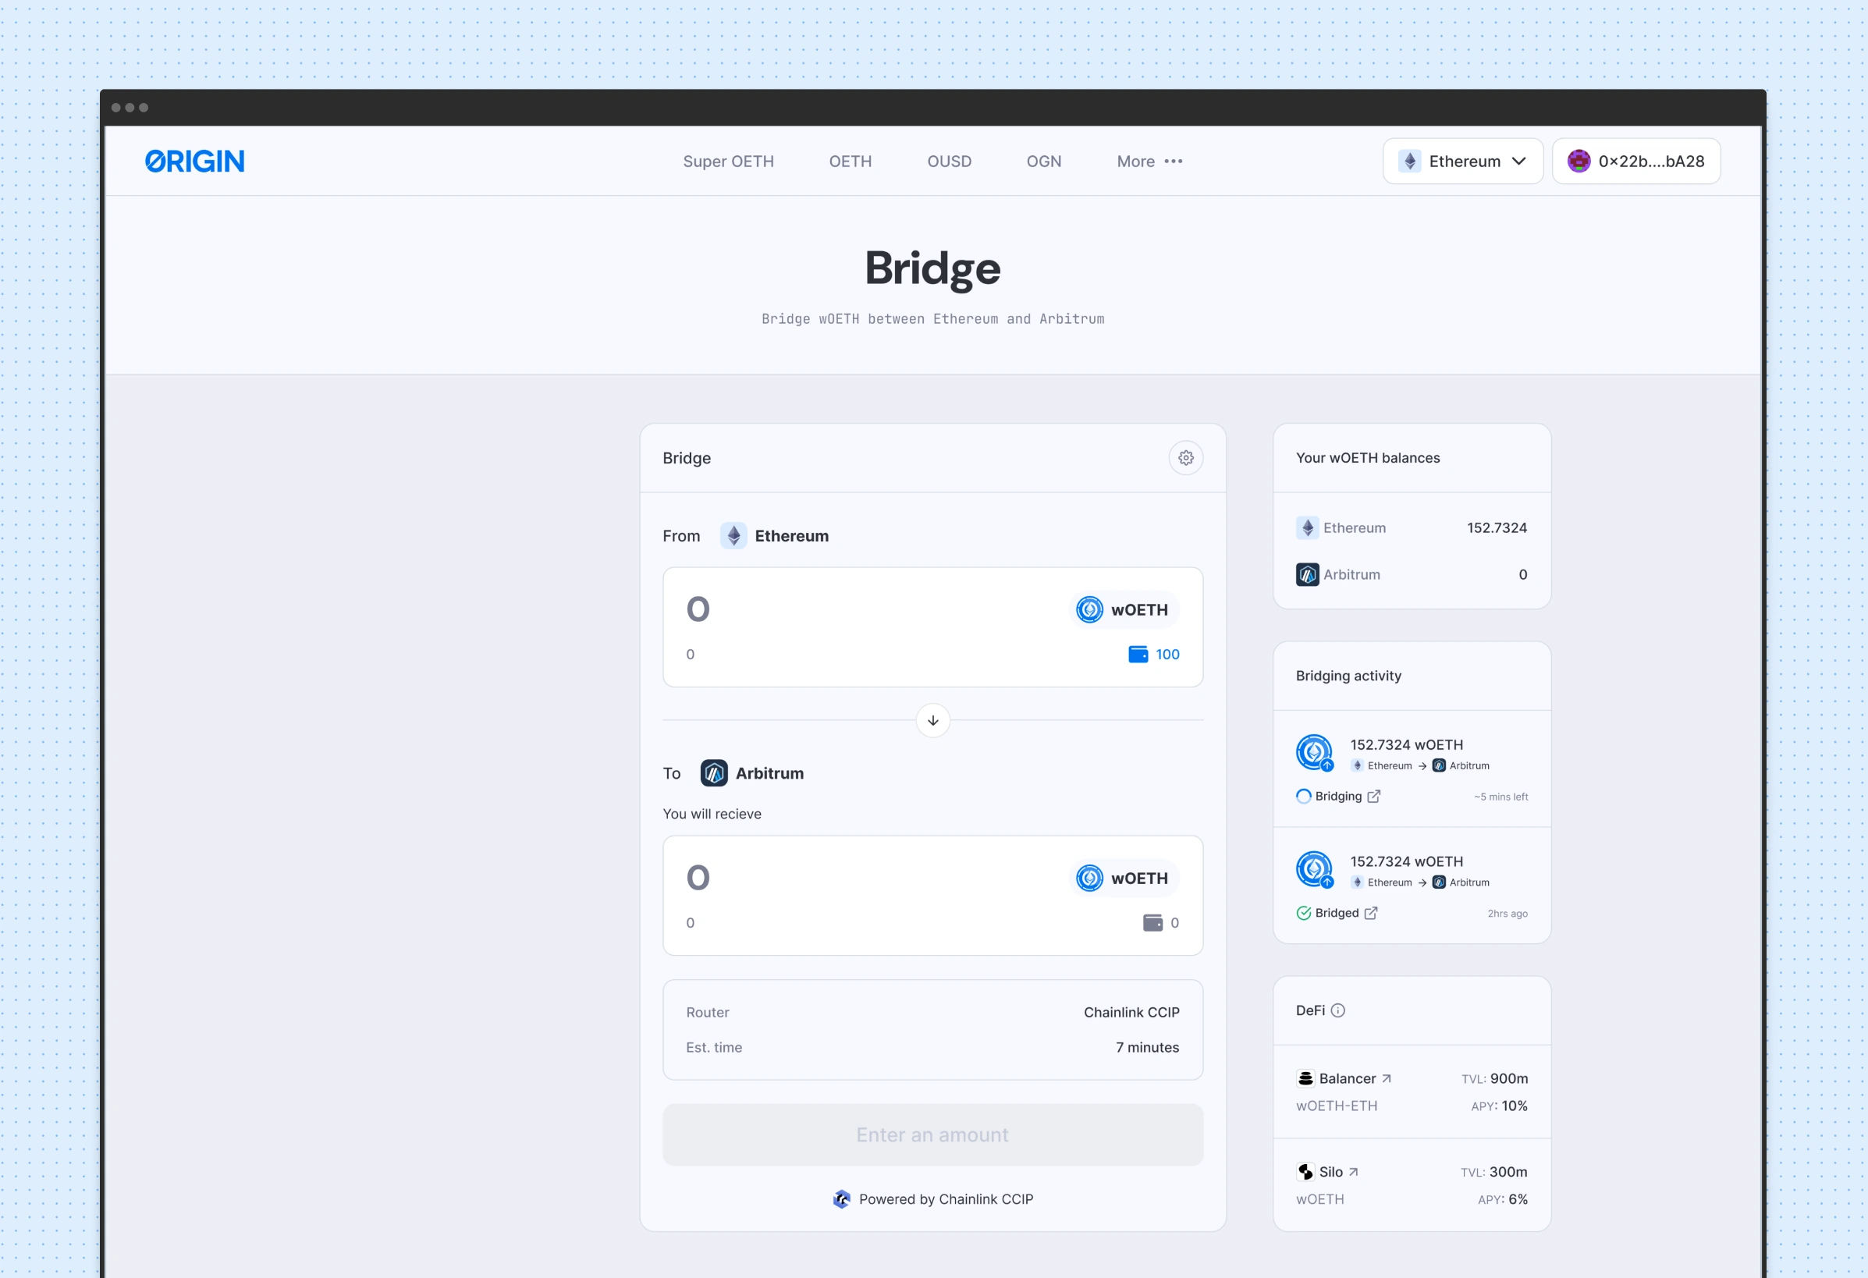Click the gray wallet icon beside 0
This screenshot has width=1868, height=1278.
pos(1152,923)
